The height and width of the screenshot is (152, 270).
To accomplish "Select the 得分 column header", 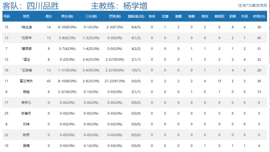I will point(49,16).
